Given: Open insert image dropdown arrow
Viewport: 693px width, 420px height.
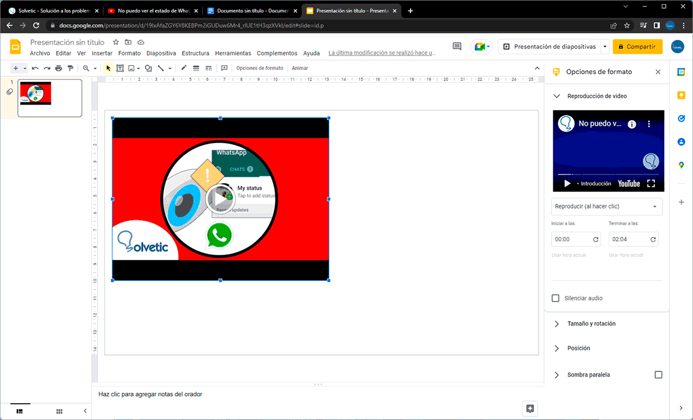Looking at the screenshot, I should (139, 68).
